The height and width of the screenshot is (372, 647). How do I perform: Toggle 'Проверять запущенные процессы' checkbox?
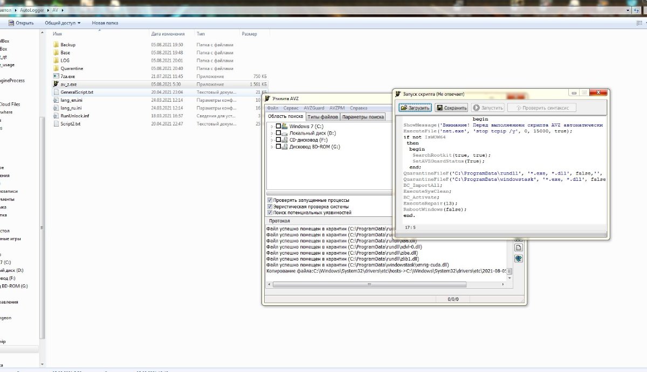coord(270,200)
